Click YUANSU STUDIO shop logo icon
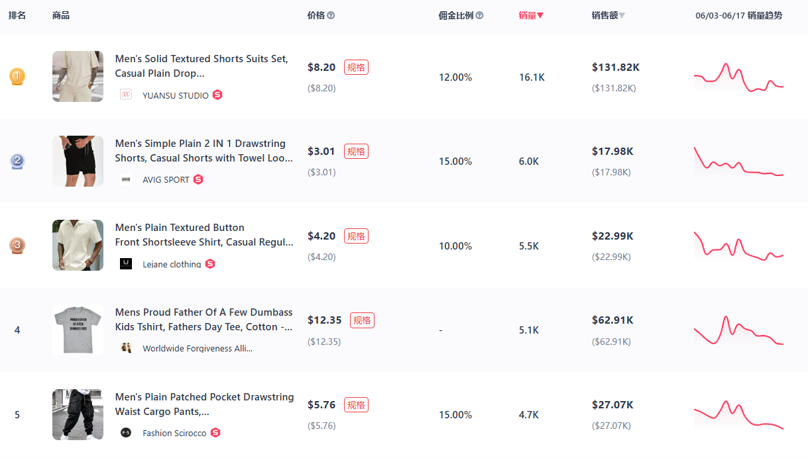808x458 pixels. [126, 95]
